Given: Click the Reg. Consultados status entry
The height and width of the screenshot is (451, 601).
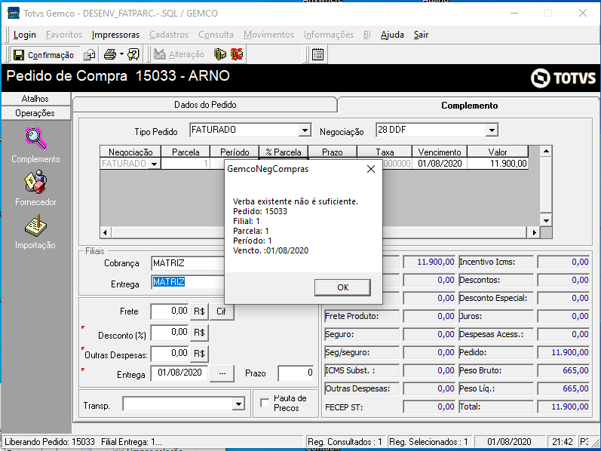Looking at the screenshot, I should pyautogui.click(x=345, y=442).
